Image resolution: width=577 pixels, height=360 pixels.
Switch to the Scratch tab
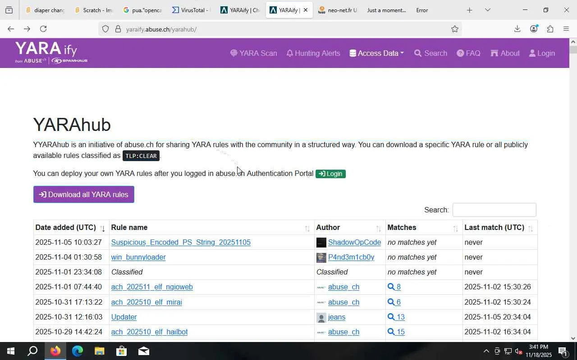coord(94,10)
